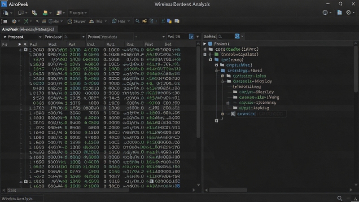The width and height of the screenshot is (359, 202).
Task: Open the file document icon in top toolbar
Action: coord(5,13)
